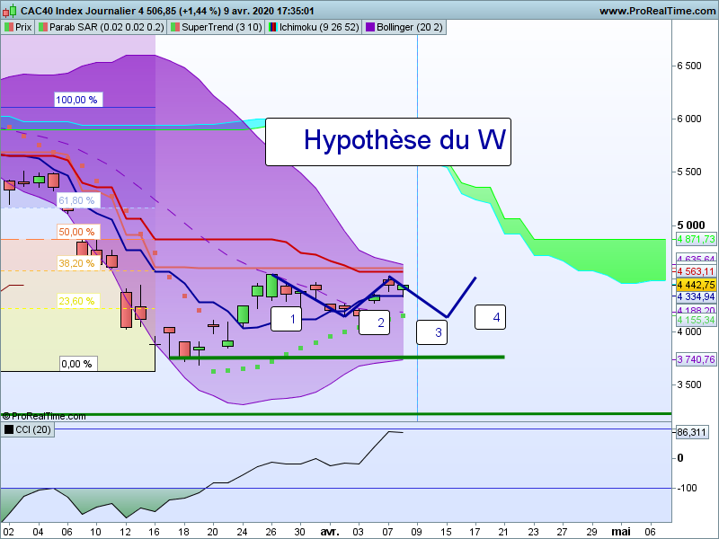Select the Fibonacci 23,60 % label
The image size is (719, 539).
coord(76,301)
